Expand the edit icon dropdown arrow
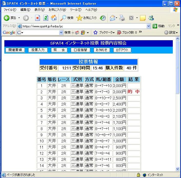This screenshot has width=181, height=178. coord(137,18)
